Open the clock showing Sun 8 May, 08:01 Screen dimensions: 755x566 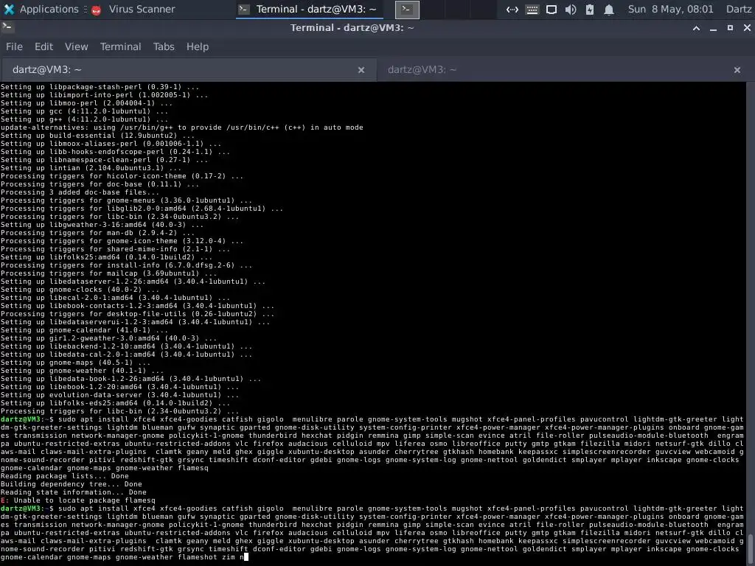coord(671,9)
